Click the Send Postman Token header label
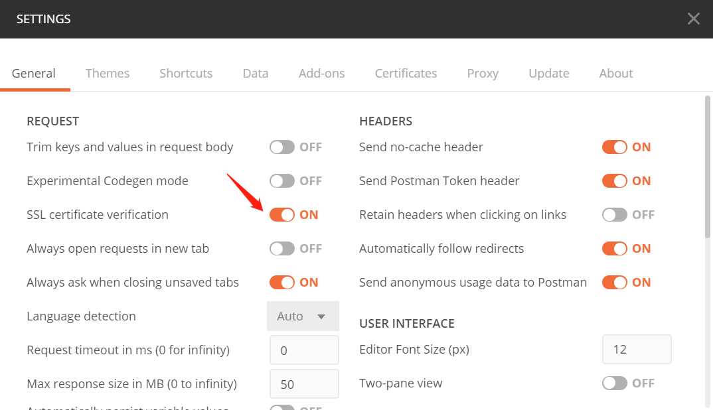The width and height of the screenshot is (713, 410). tap(439, 181)
